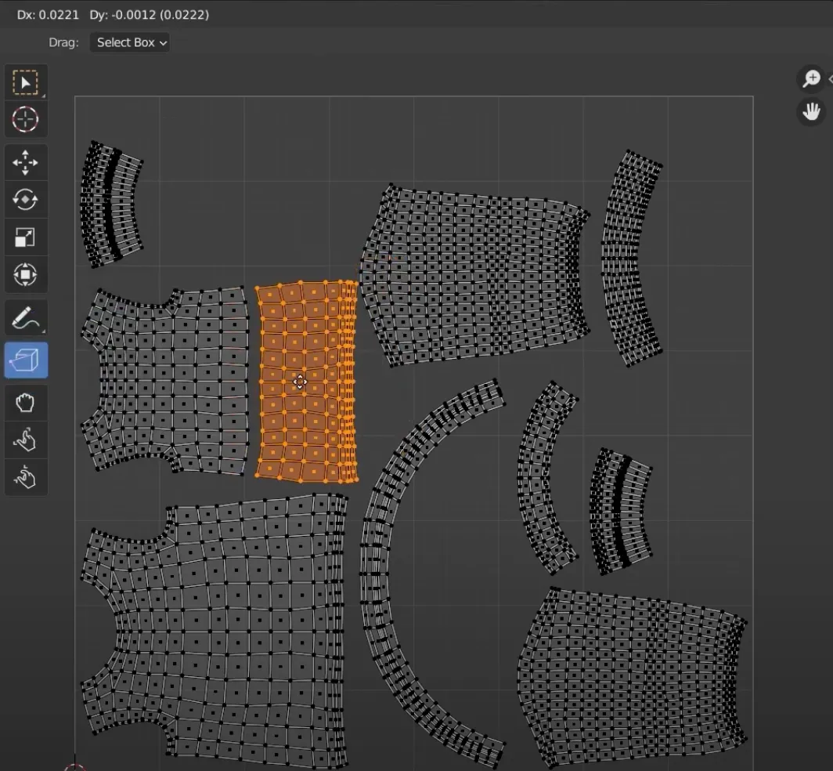Click the zoom magnifier gizmo

point(811,79)
